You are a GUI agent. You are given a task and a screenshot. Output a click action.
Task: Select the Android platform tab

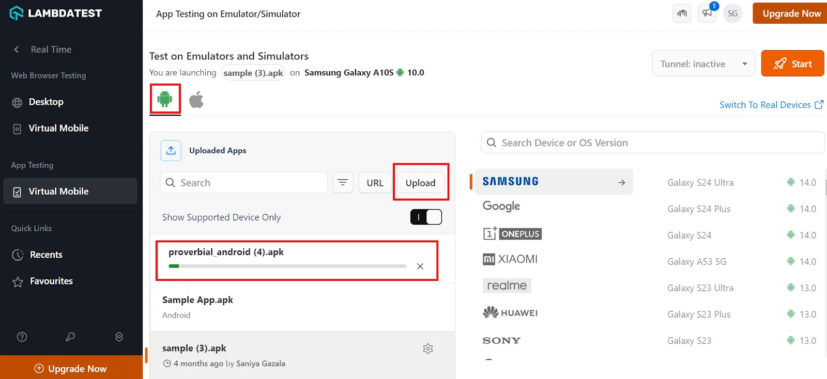pos(165,99)
